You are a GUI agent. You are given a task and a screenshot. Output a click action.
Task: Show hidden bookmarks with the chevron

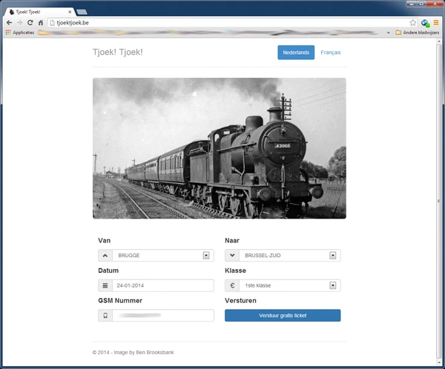click(x=388, y=33)
